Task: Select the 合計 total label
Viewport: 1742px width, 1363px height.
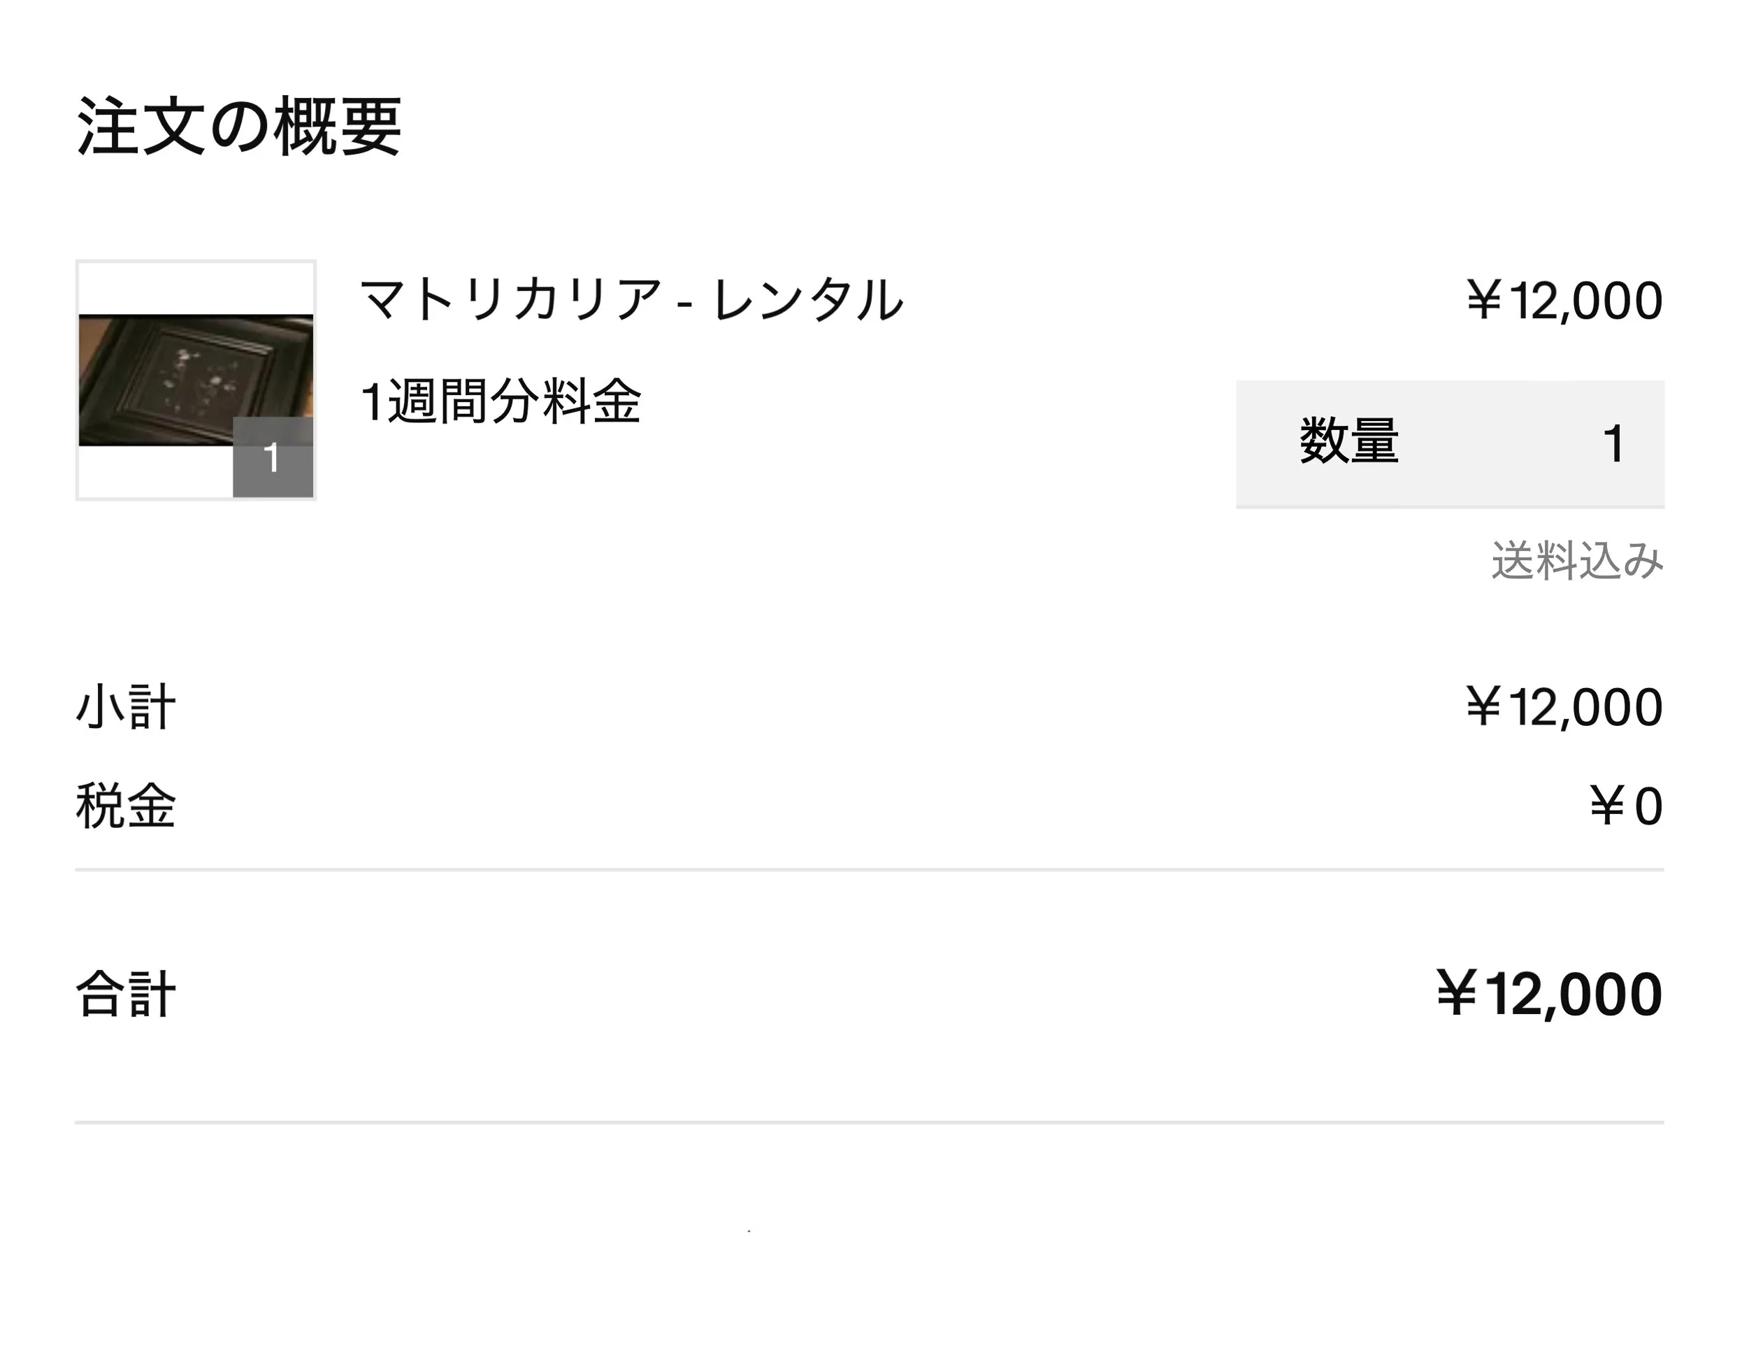Action: (126, 994)
